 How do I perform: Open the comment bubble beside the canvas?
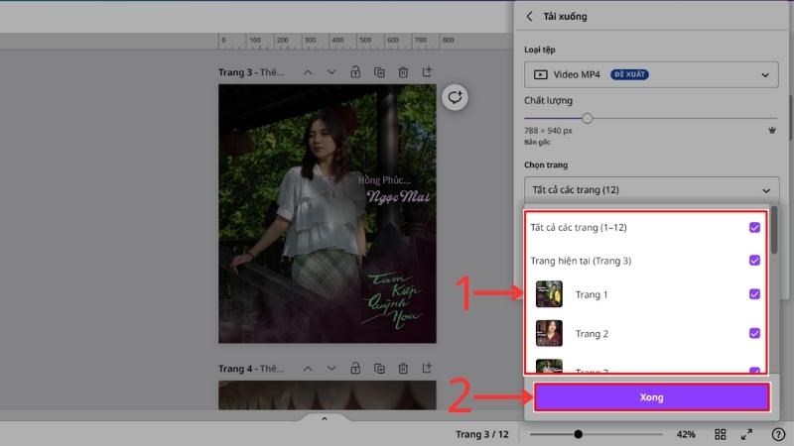coord(455,97)
